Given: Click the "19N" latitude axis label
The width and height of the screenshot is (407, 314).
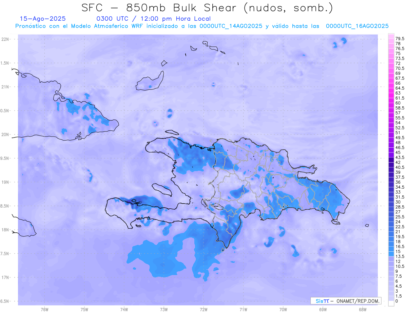Looking at the screenshot, I should click(x=5, y=182).
